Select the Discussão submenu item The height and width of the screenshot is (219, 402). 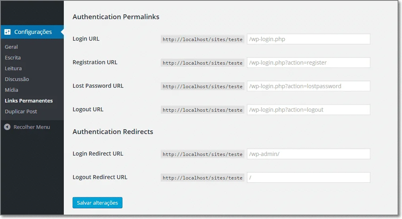pos(17,79)
